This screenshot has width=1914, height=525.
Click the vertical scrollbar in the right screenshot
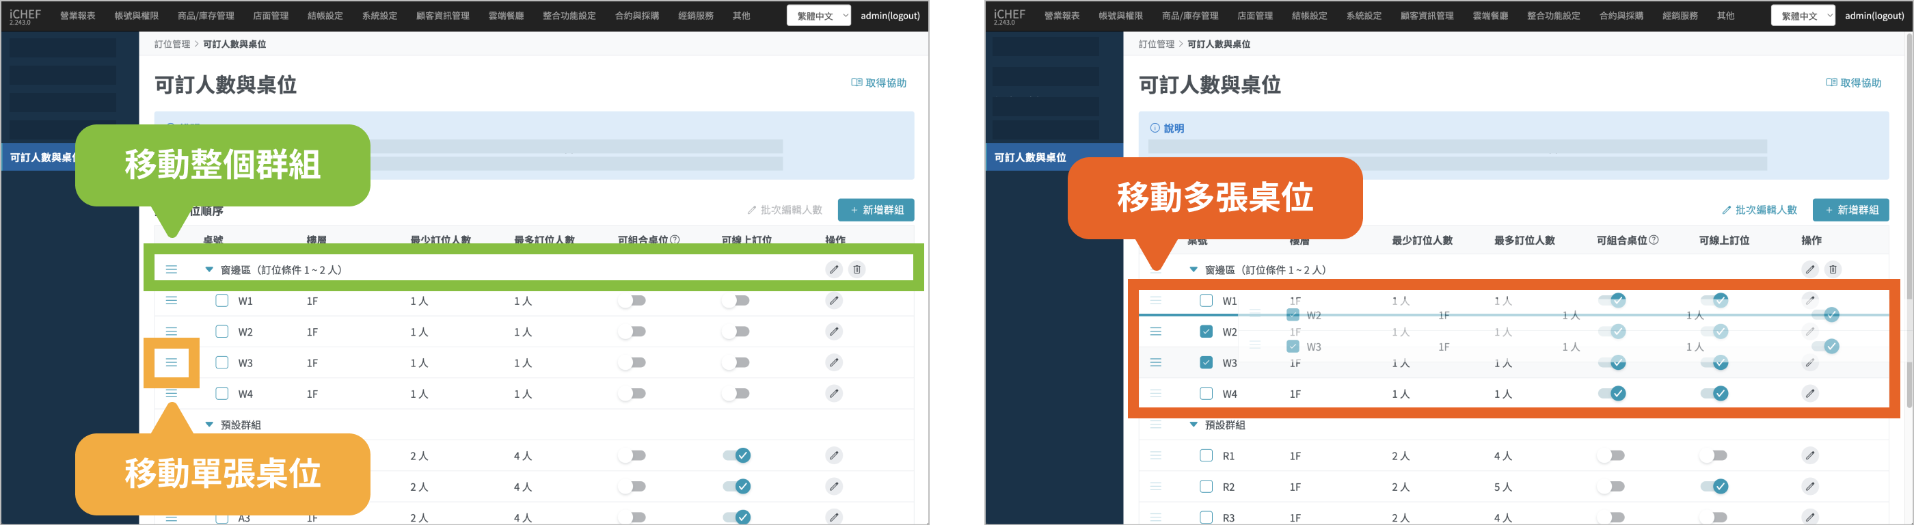1909,223
